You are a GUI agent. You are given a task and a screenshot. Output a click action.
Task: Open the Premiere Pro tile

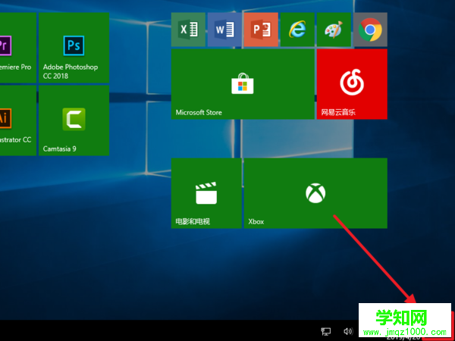(18, 48)
